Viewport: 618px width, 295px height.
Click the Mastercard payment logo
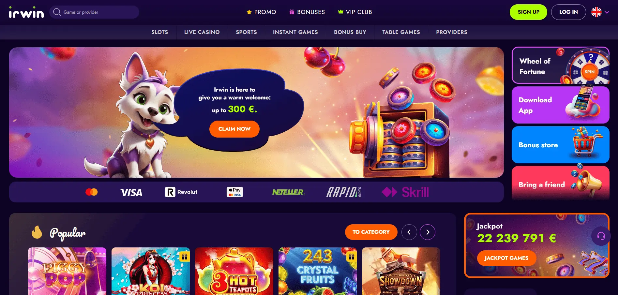point(92,192)
